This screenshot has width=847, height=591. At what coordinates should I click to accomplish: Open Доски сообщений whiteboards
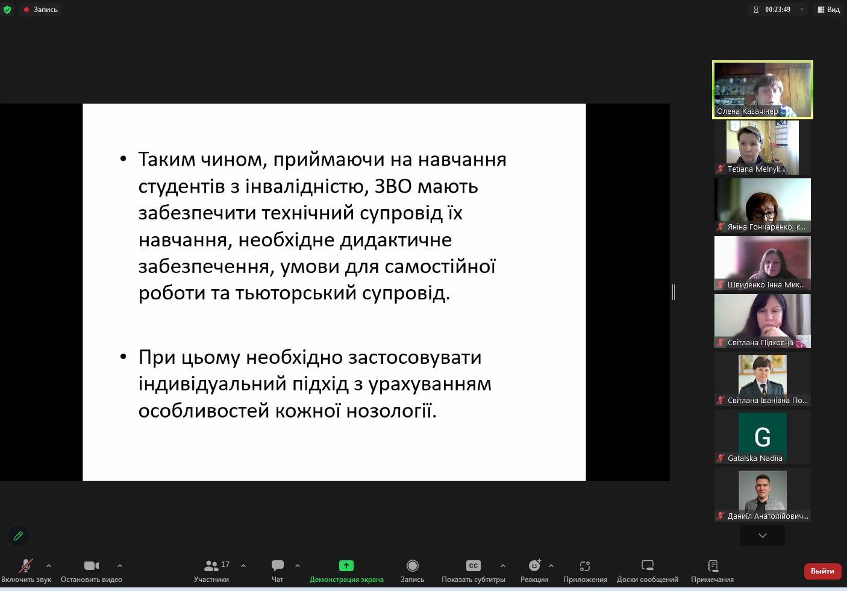[x=648, y=566]
